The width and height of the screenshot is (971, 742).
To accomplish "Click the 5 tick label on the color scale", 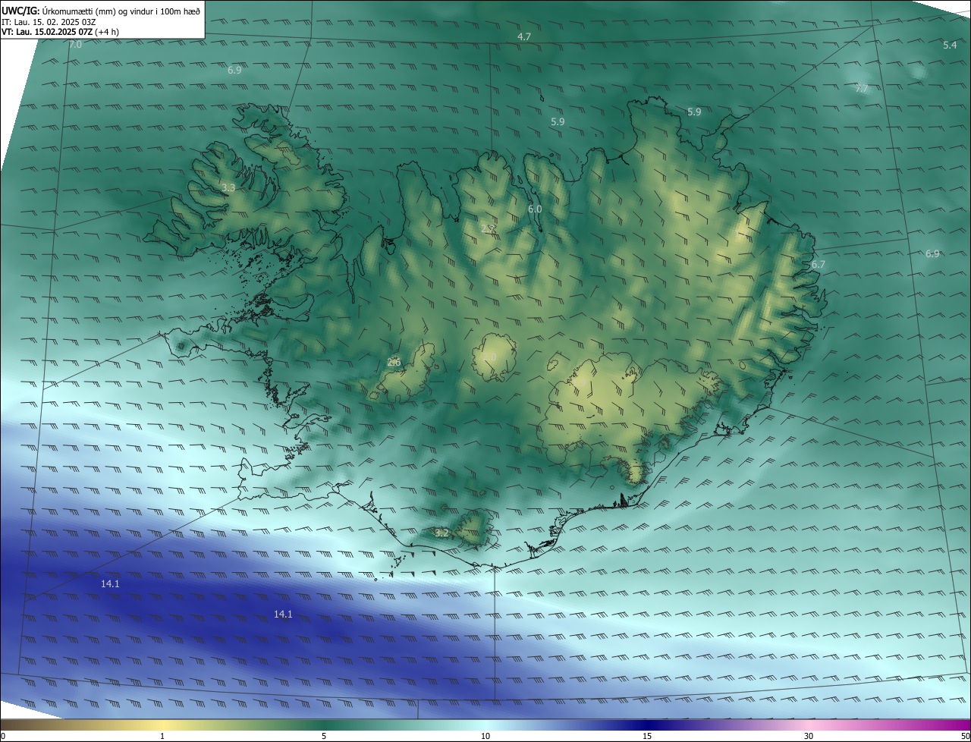I will (324, 736).
